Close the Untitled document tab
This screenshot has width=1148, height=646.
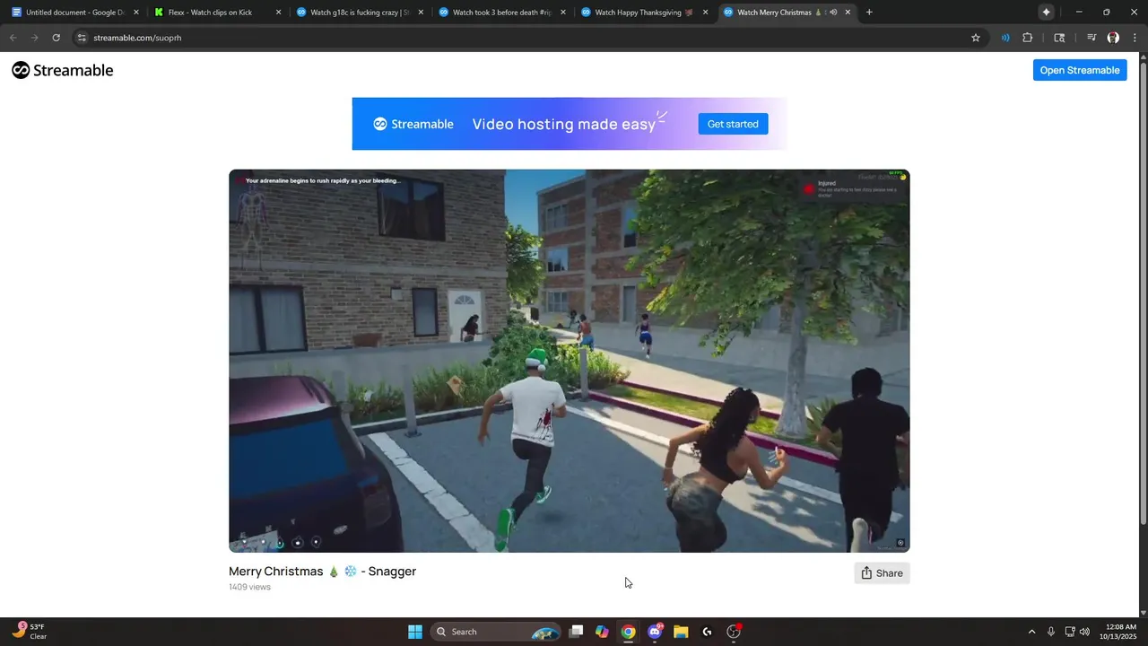[x=136, y=13]
